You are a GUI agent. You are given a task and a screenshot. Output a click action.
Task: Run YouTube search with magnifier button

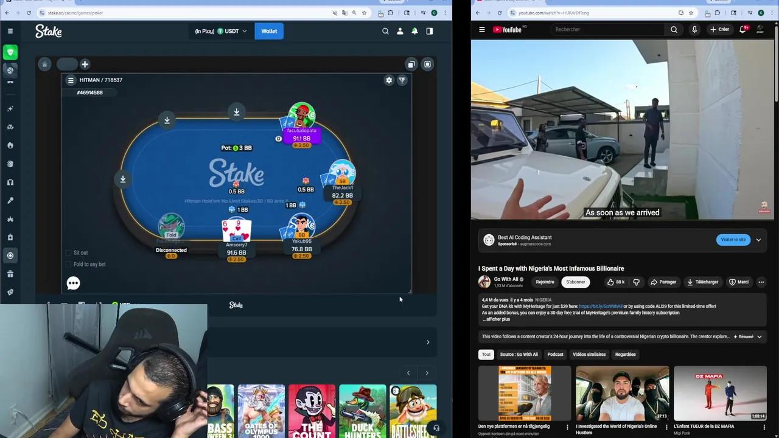(x=674, y=29)
